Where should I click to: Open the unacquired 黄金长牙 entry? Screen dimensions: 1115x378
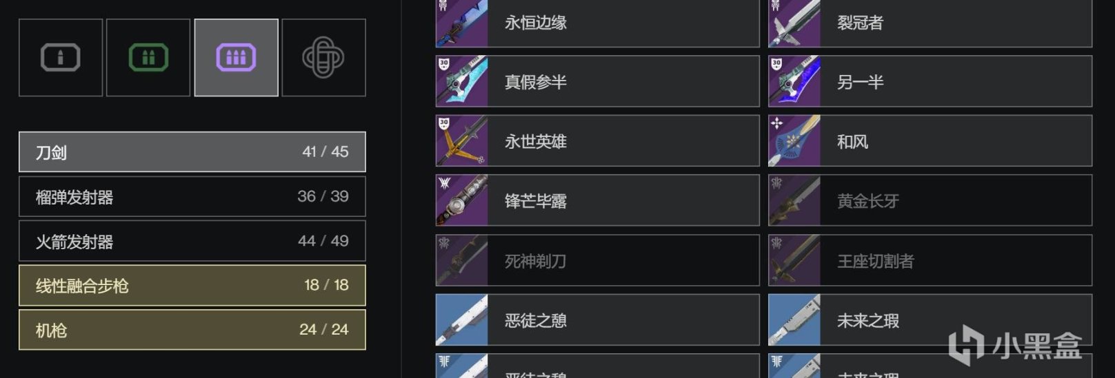click(x=930, y=200)
